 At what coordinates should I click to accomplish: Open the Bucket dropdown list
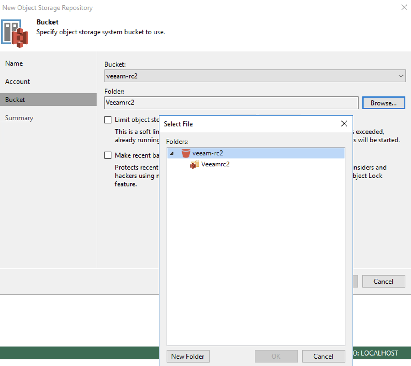(401, 76)
